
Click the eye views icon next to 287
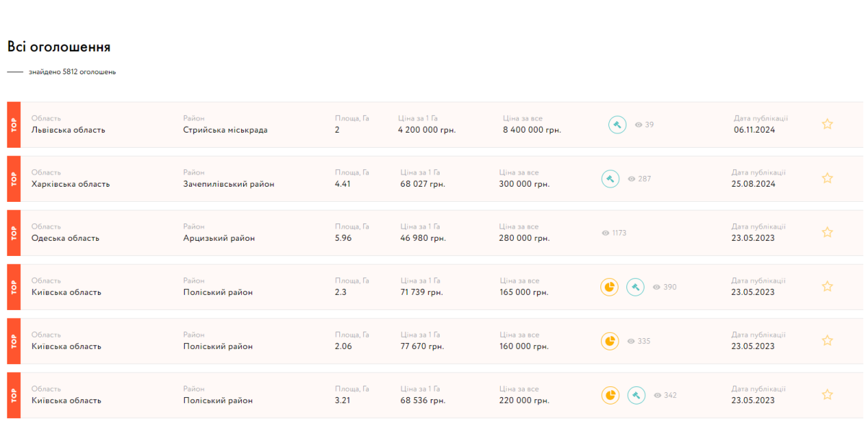[x=631, y=179]
